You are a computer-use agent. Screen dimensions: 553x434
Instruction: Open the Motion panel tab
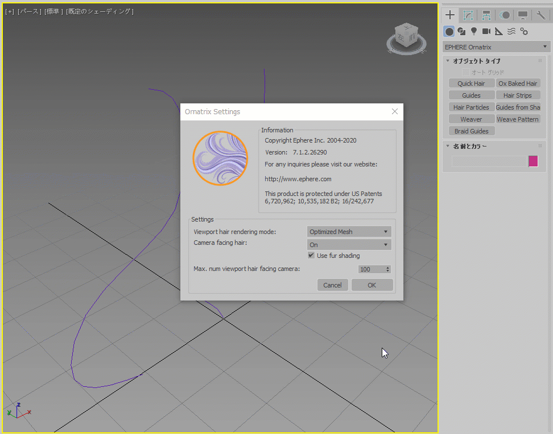click(x=504, y=15)
